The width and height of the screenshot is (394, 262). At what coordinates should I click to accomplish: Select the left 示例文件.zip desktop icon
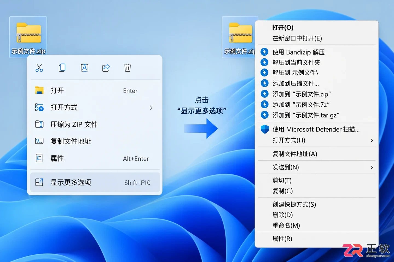[x=28, y=37]
